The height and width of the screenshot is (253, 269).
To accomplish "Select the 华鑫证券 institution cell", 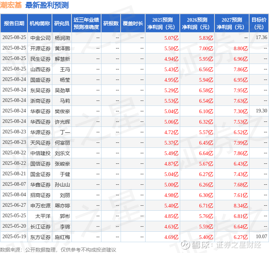I will point(40,185).
